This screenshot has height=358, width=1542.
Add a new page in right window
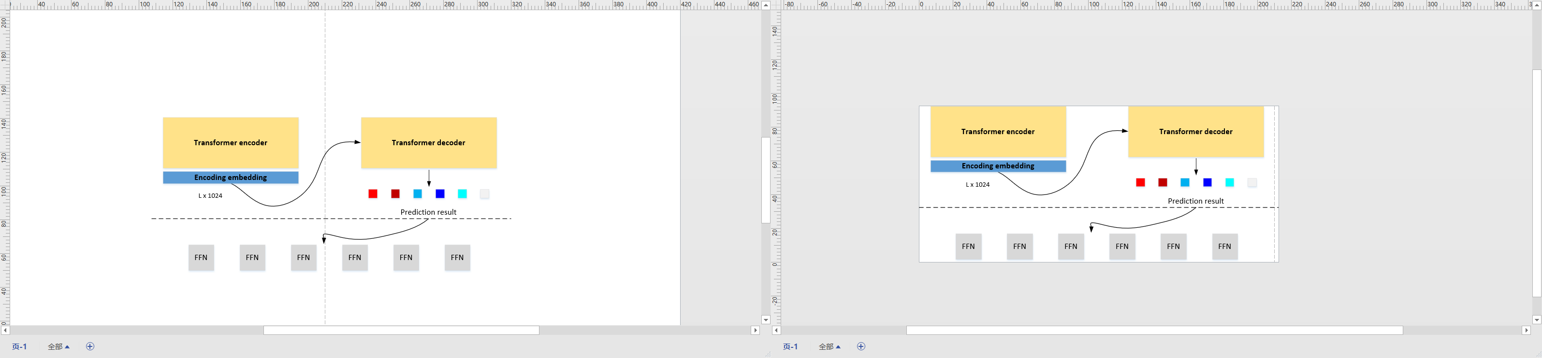tap(861, 346)
